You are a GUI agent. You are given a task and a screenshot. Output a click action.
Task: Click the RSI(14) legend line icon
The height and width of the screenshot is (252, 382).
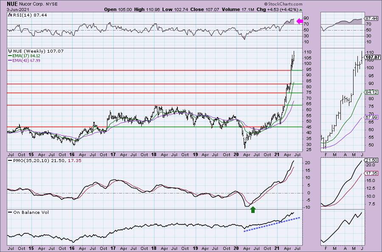9,15
